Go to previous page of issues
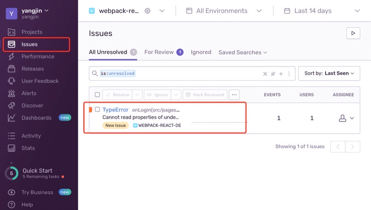371x210 pixels. click(338, 147)
